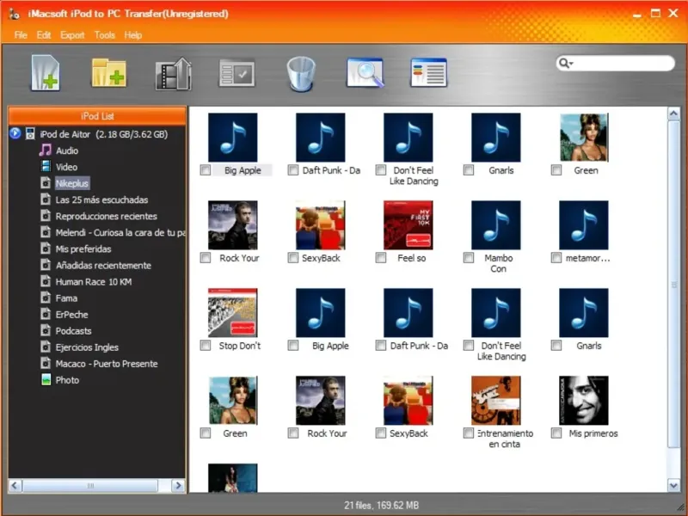Select the Entrenamiento en cinta album thumbnail

click(495, 401)
